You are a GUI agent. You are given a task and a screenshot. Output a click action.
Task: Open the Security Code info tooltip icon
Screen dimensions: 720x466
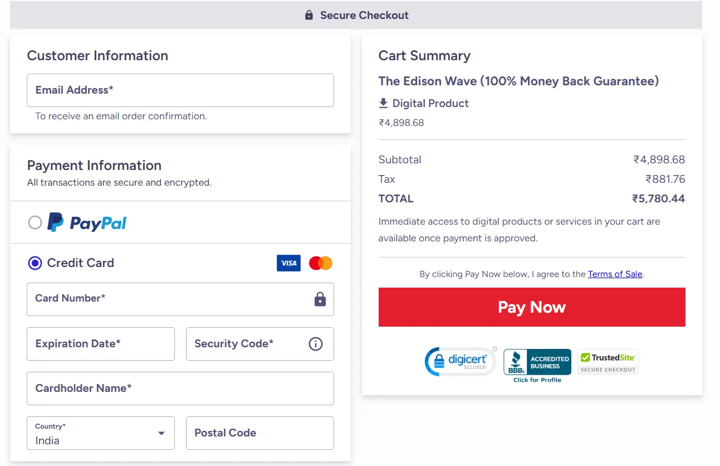(x=315, y=344)
